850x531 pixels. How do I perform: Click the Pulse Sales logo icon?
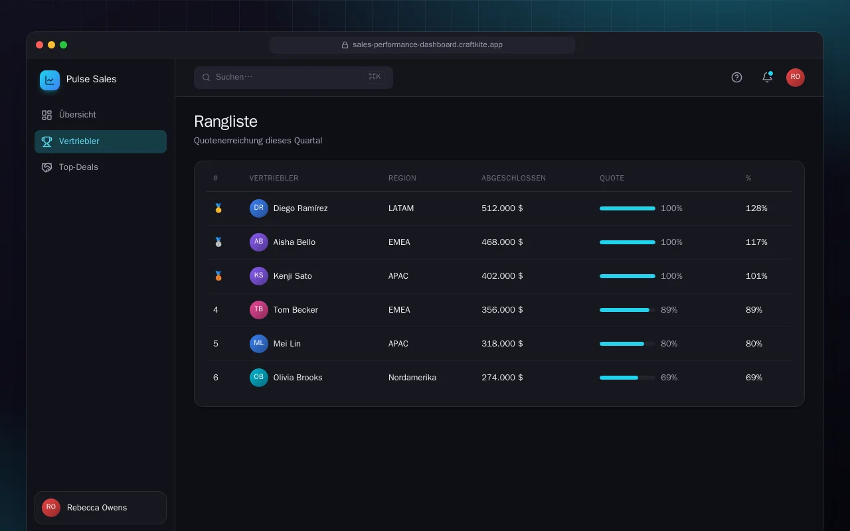50,80
